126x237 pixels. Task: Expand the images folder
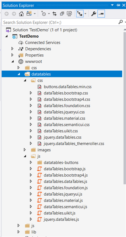click(x=25, y=150)
